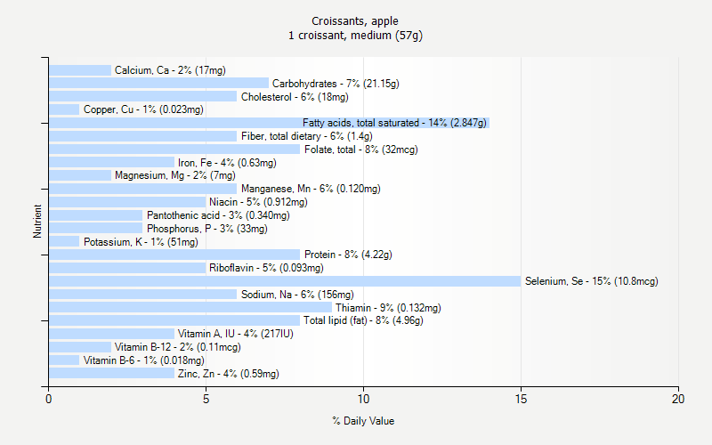Click the bar beside the Calcium label

click(80, 70)
